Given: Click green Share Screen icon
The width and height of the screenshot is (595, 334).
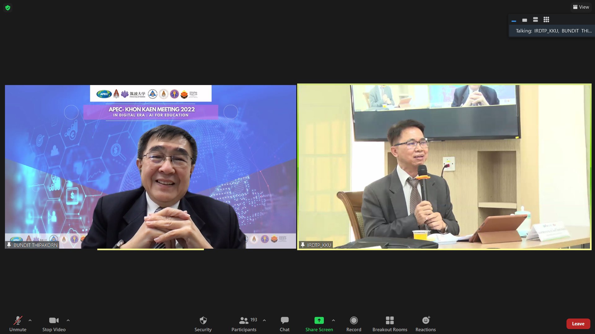Looking at the screenshot, I should pyautogui.click(x=319, y=320).
